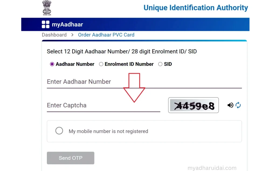Open the Dashboard breadcrumb link
276x171 pixels.
(54, 35)
